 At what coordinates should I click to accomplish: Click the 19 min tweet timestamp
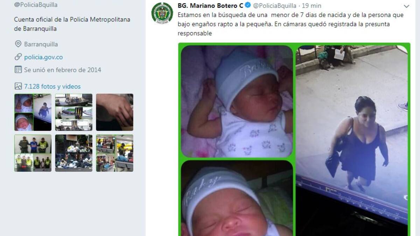pyautogui.click(x=311, y=6)
